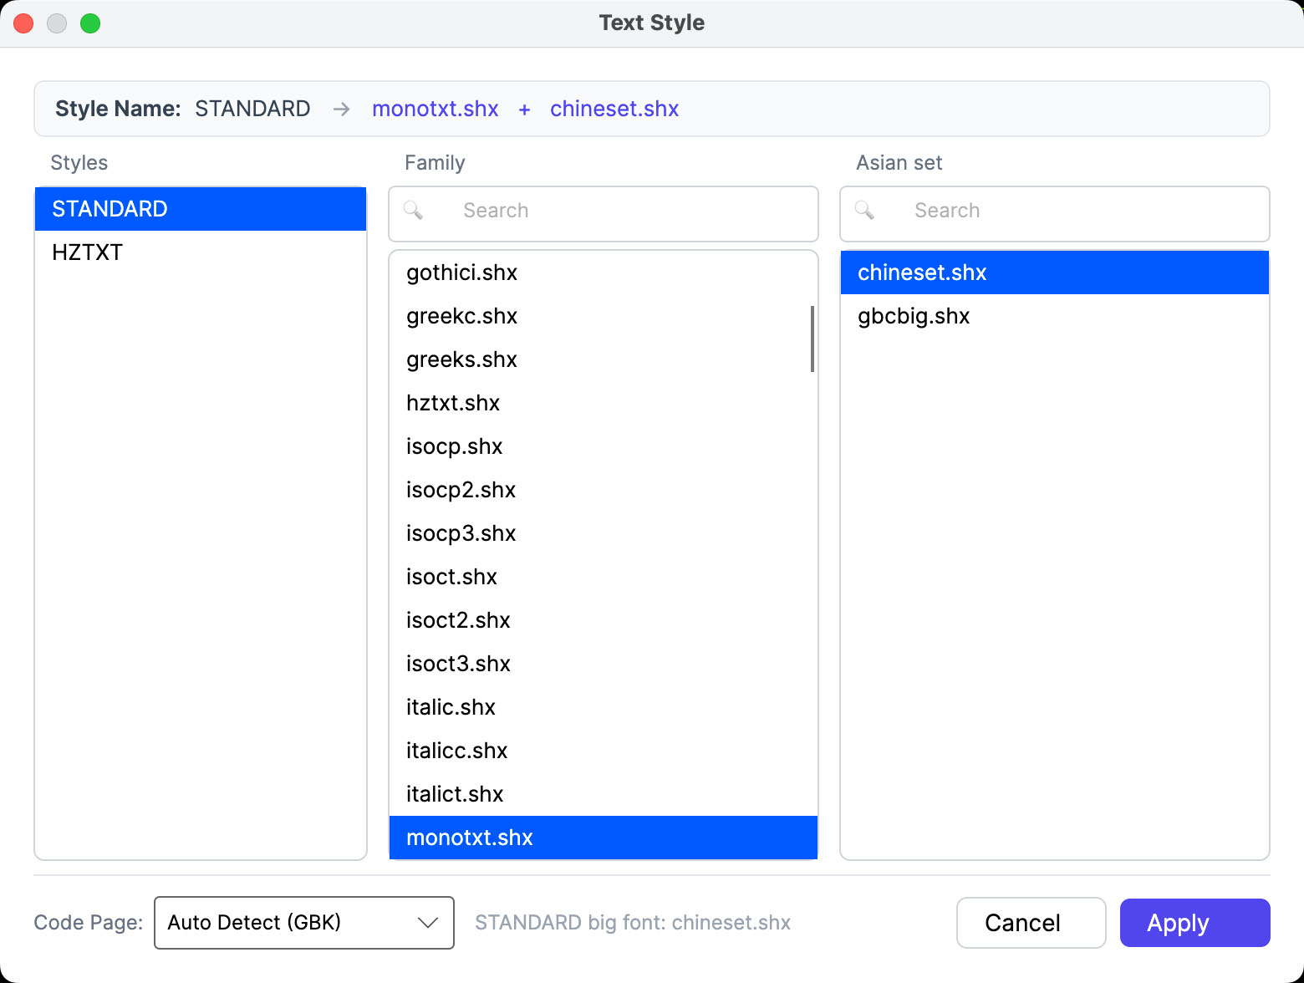Click the Apply button
Image resolution: width=1304 pixels, height=983 pixels.
tap(1194, 923)
